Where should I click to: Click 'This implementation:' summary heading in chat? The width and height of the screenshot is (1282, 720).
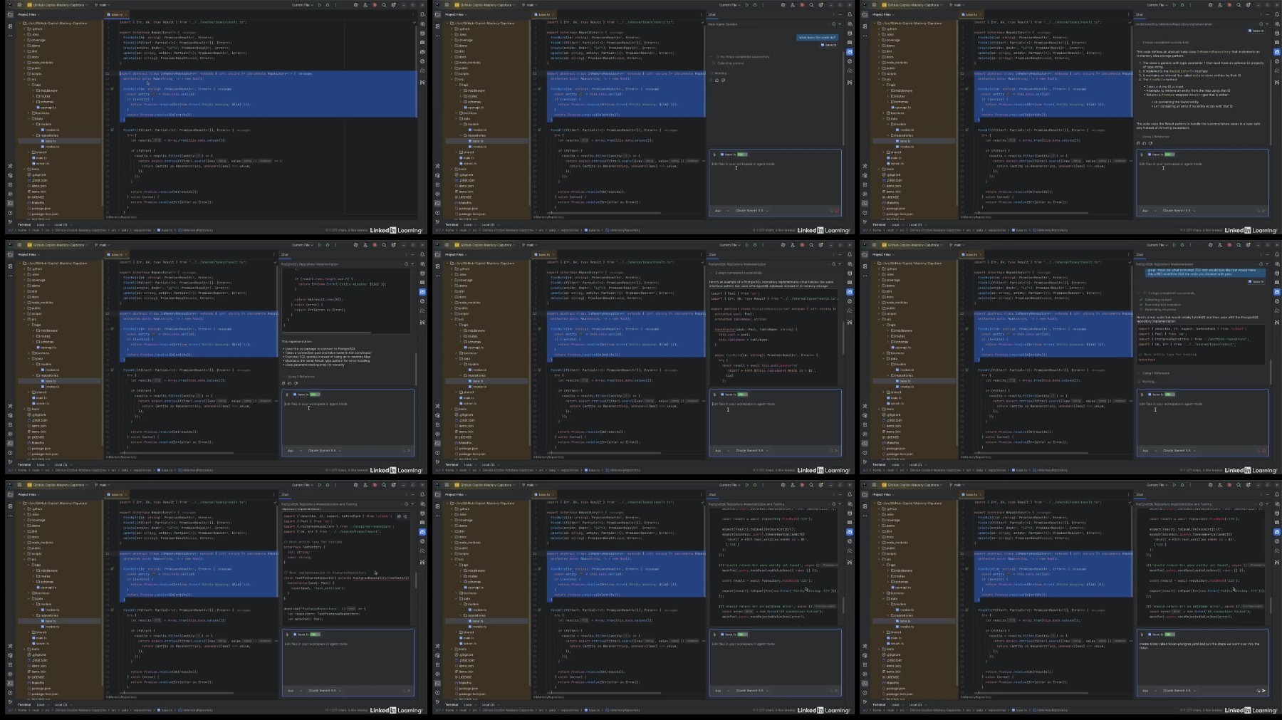click(x=296, y=341)
